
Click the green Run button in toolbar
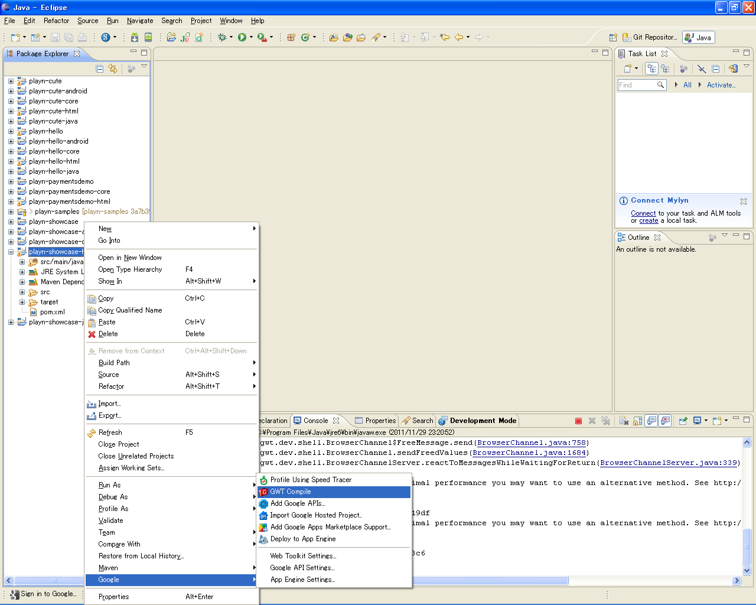click(x=242, y=37)
